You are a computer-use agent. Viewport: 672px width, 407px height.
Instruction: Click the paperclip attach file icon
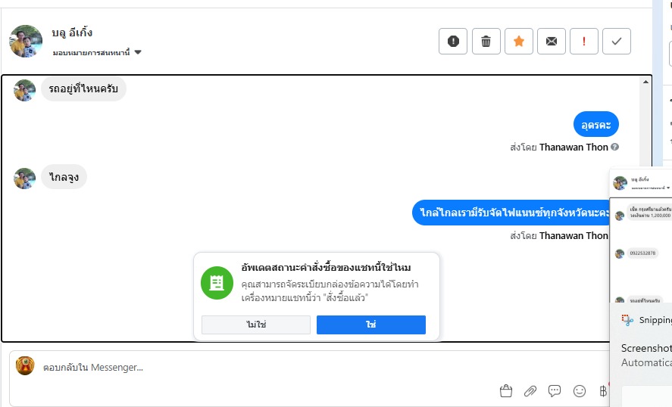[530, 391]
